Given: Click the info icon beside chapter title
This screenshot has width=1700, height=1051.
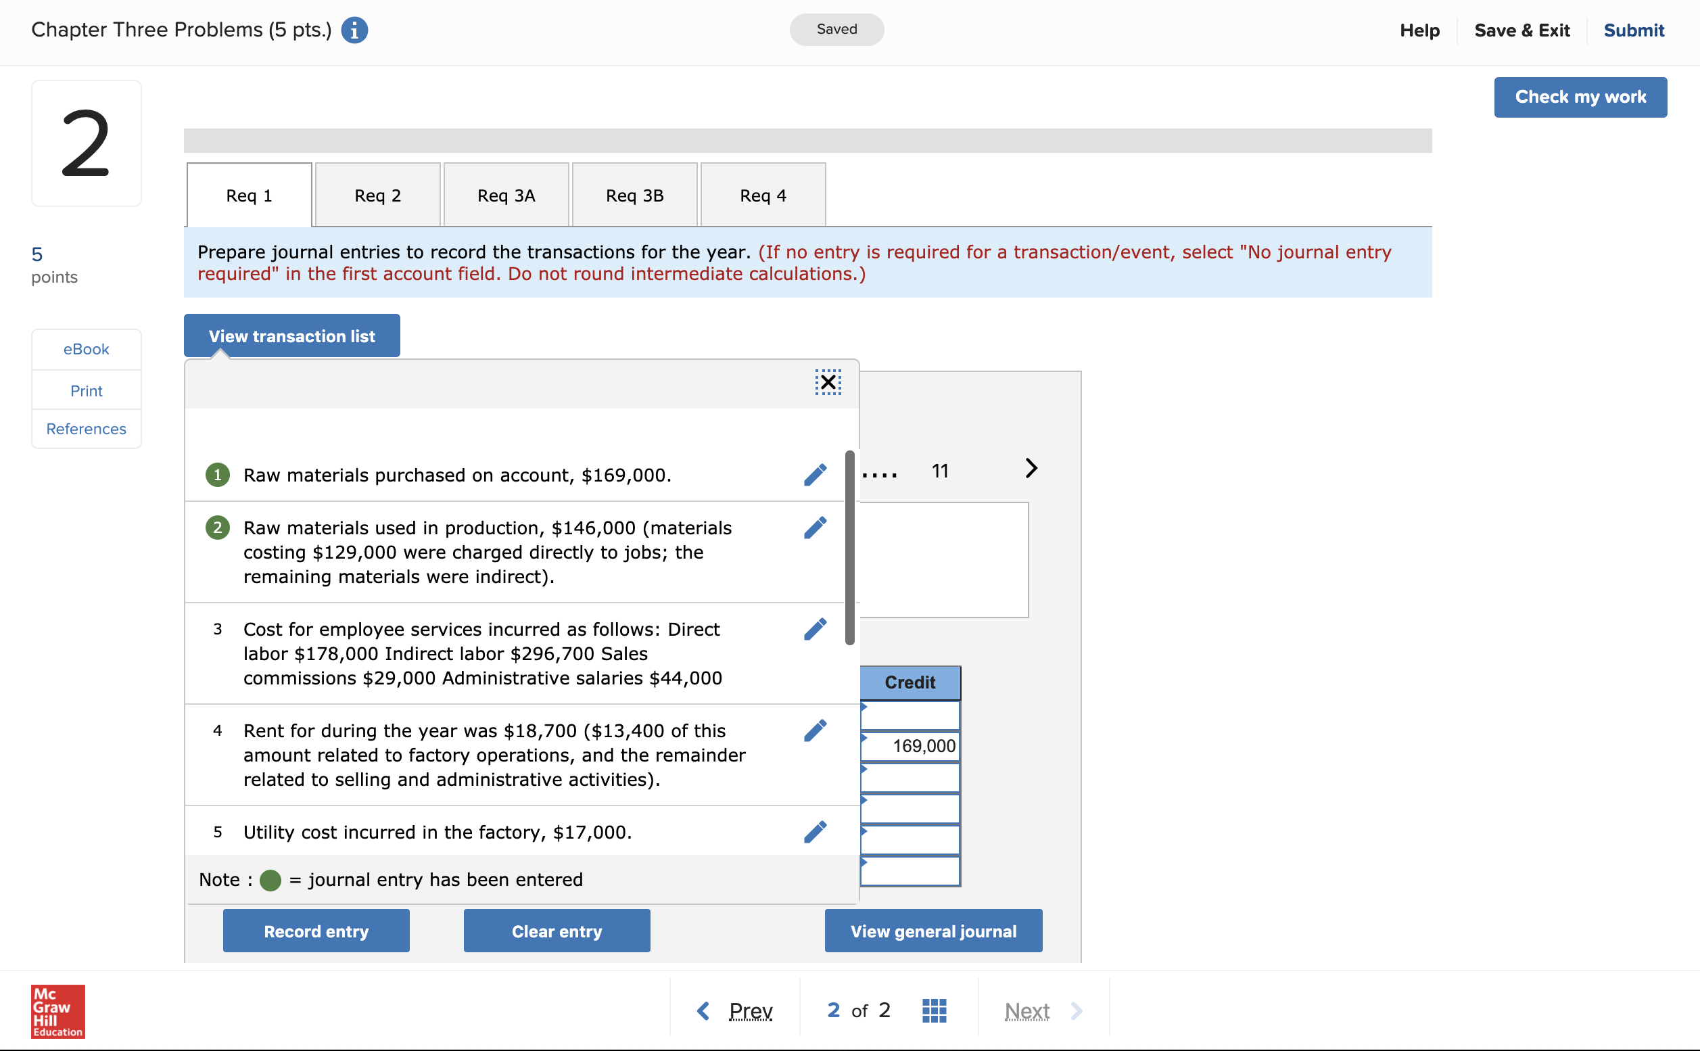Looking at the screenshot, I should [354, 30].
